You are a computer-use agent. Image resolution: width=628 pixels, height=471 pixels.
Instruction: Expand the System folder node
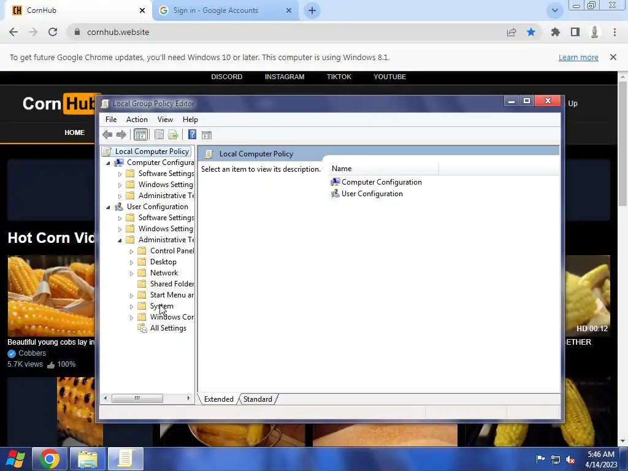131,307
